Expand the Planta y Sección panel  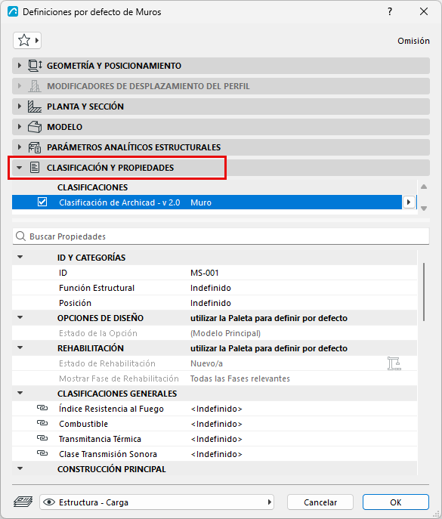click(x=20, y=107)
